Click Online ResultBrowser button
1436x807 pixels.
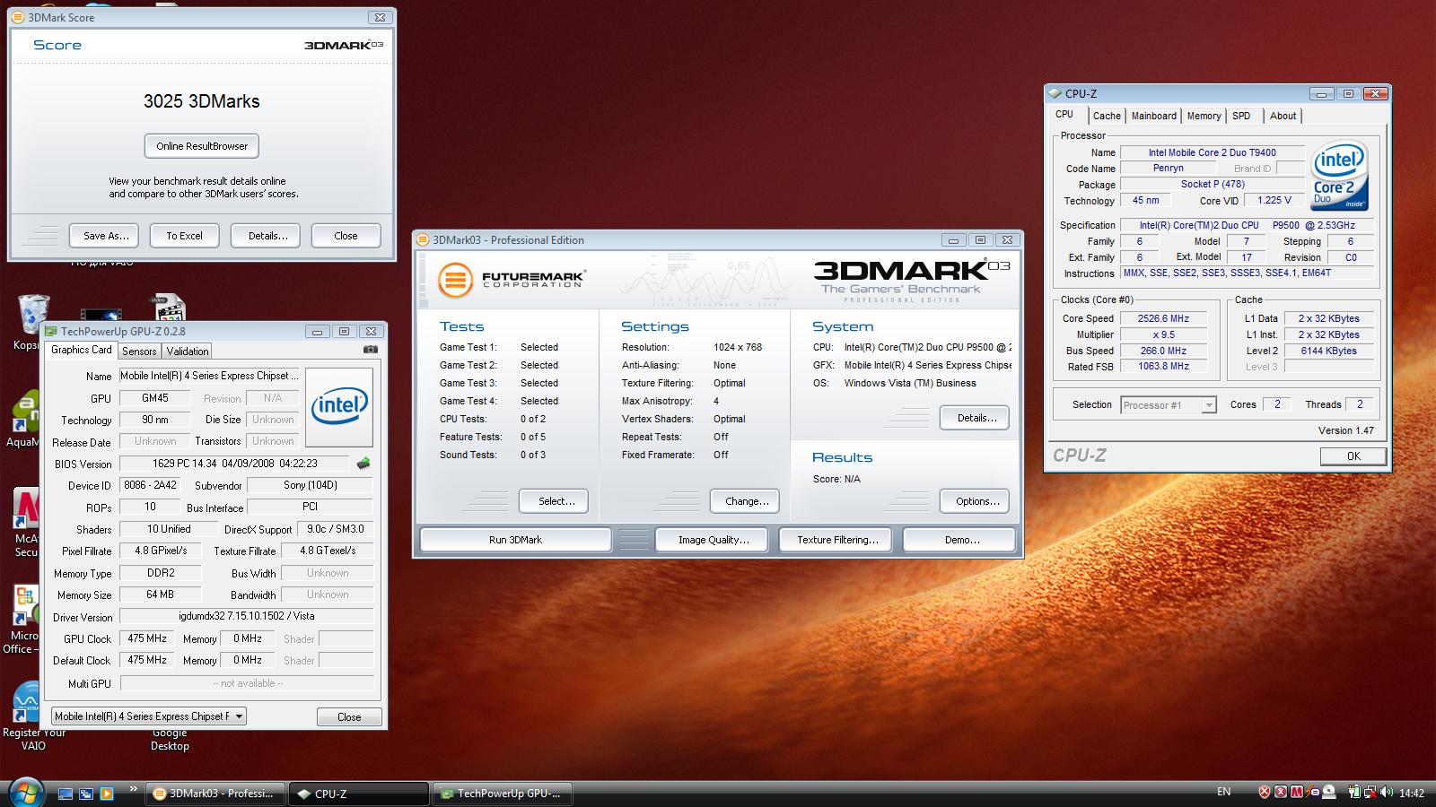[202, 146]
